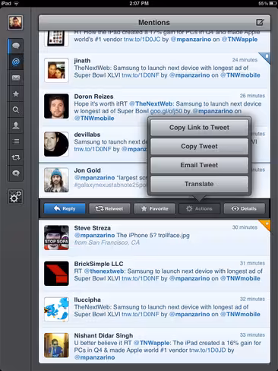Tap the battery indicator in status bar

coord(273,3)
